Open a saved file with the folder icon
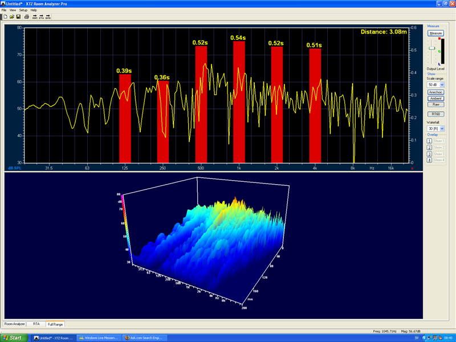This screenshot has width=456, height=342. 11,17
